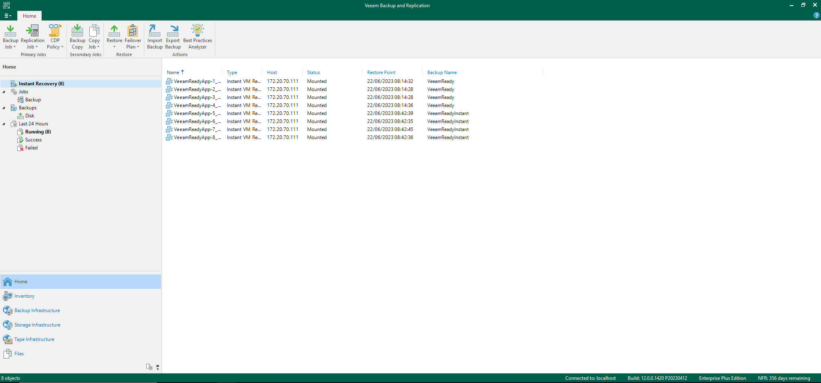This screenshot has height=383, width=821.
Task: Collapse the Last 24 Hours node
Action: point(4,124)
